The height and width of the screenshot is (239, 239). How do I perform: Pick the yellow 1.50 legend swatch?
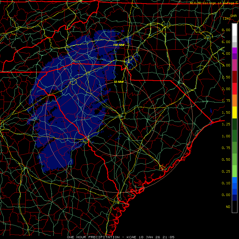(x=234, y=112)
